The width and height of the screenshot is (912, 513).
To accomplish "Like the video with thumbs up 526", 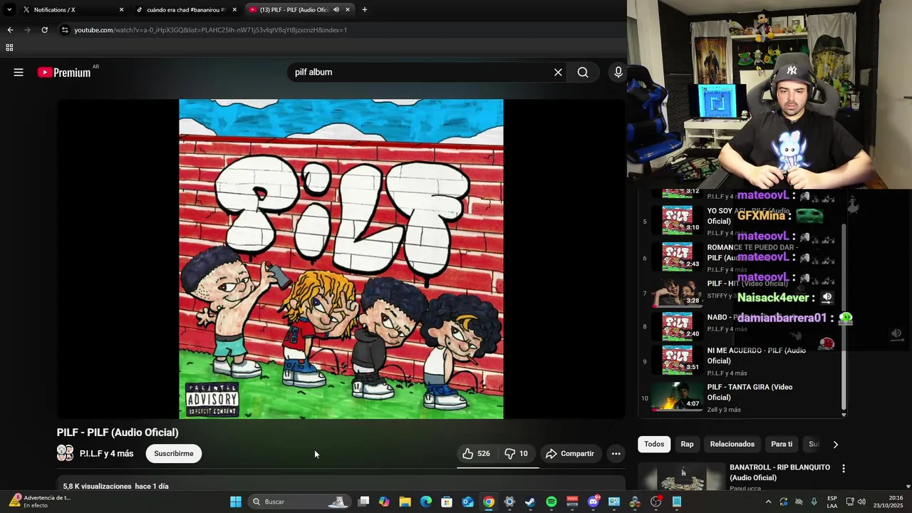I will pos(476,453).
